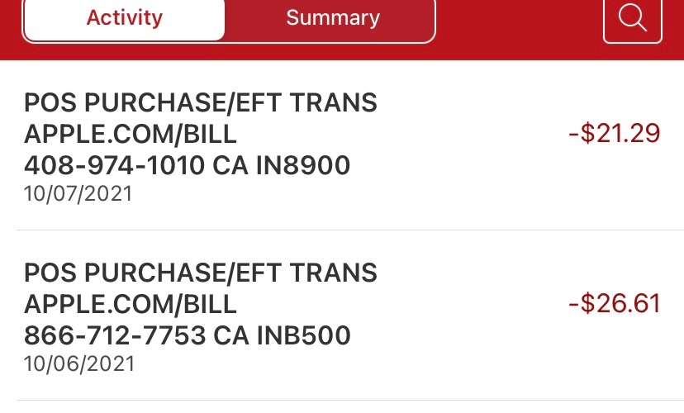684x413 pixels.
Task: Select the Activity tab
Action: point(124,18)
